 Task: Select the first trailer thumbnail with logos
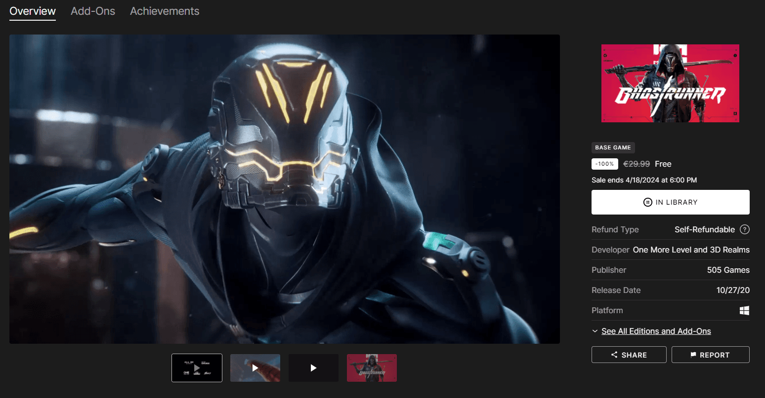tap(197, 368)
